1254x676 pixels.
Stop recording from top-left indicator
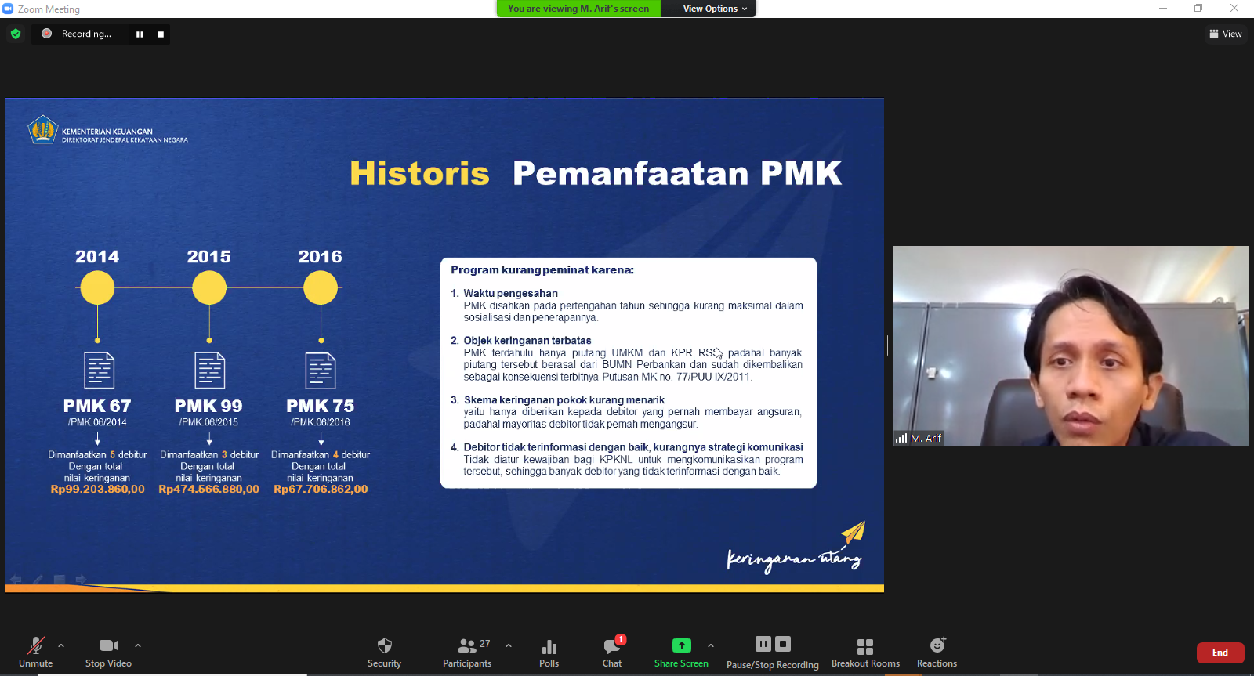point(161,34)
